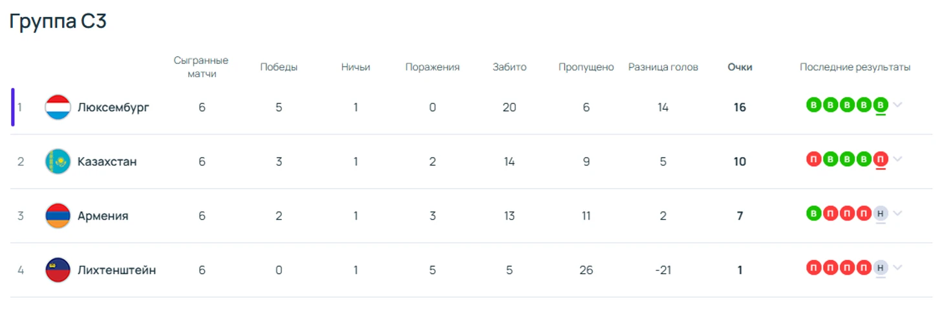Click the Luxembourg flag icon

point(58,107)
